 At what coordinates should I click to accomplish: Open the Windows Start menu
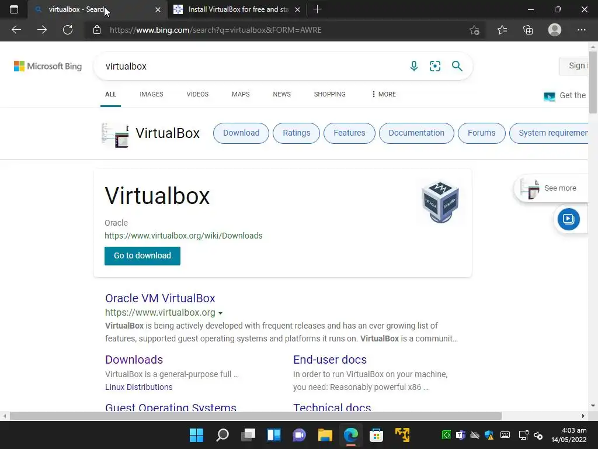(196, 435)
